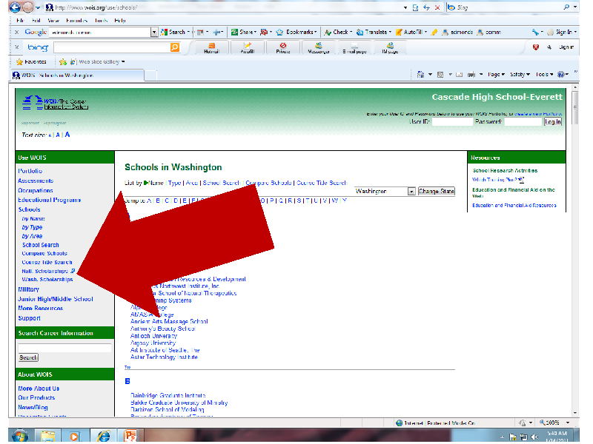The height and width of the screenshot is (444, 593).
Task: Open Windows Explorer folder on taskbar
Action: coord(48,436)
